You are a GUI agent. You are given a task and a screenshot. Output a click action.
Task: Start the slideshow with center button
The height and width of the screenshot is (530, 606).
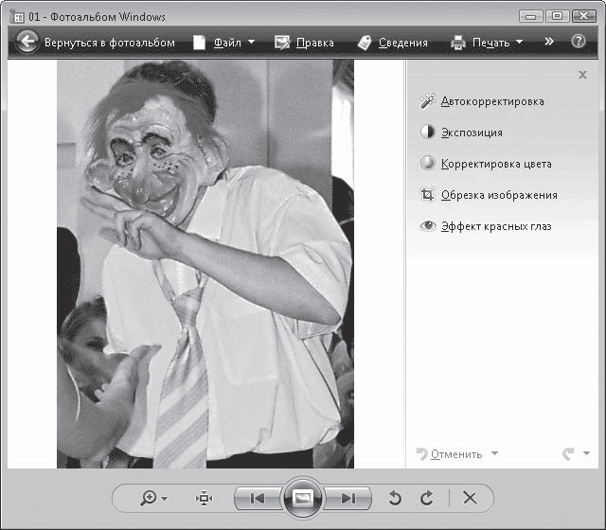303,498
